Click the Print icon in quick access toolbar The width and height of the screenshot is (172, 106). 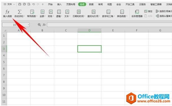[24, 4]
